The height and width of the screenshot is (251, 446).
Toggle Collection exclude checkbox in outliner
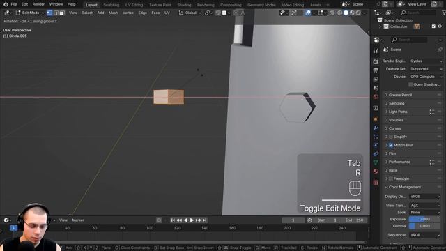433,26
